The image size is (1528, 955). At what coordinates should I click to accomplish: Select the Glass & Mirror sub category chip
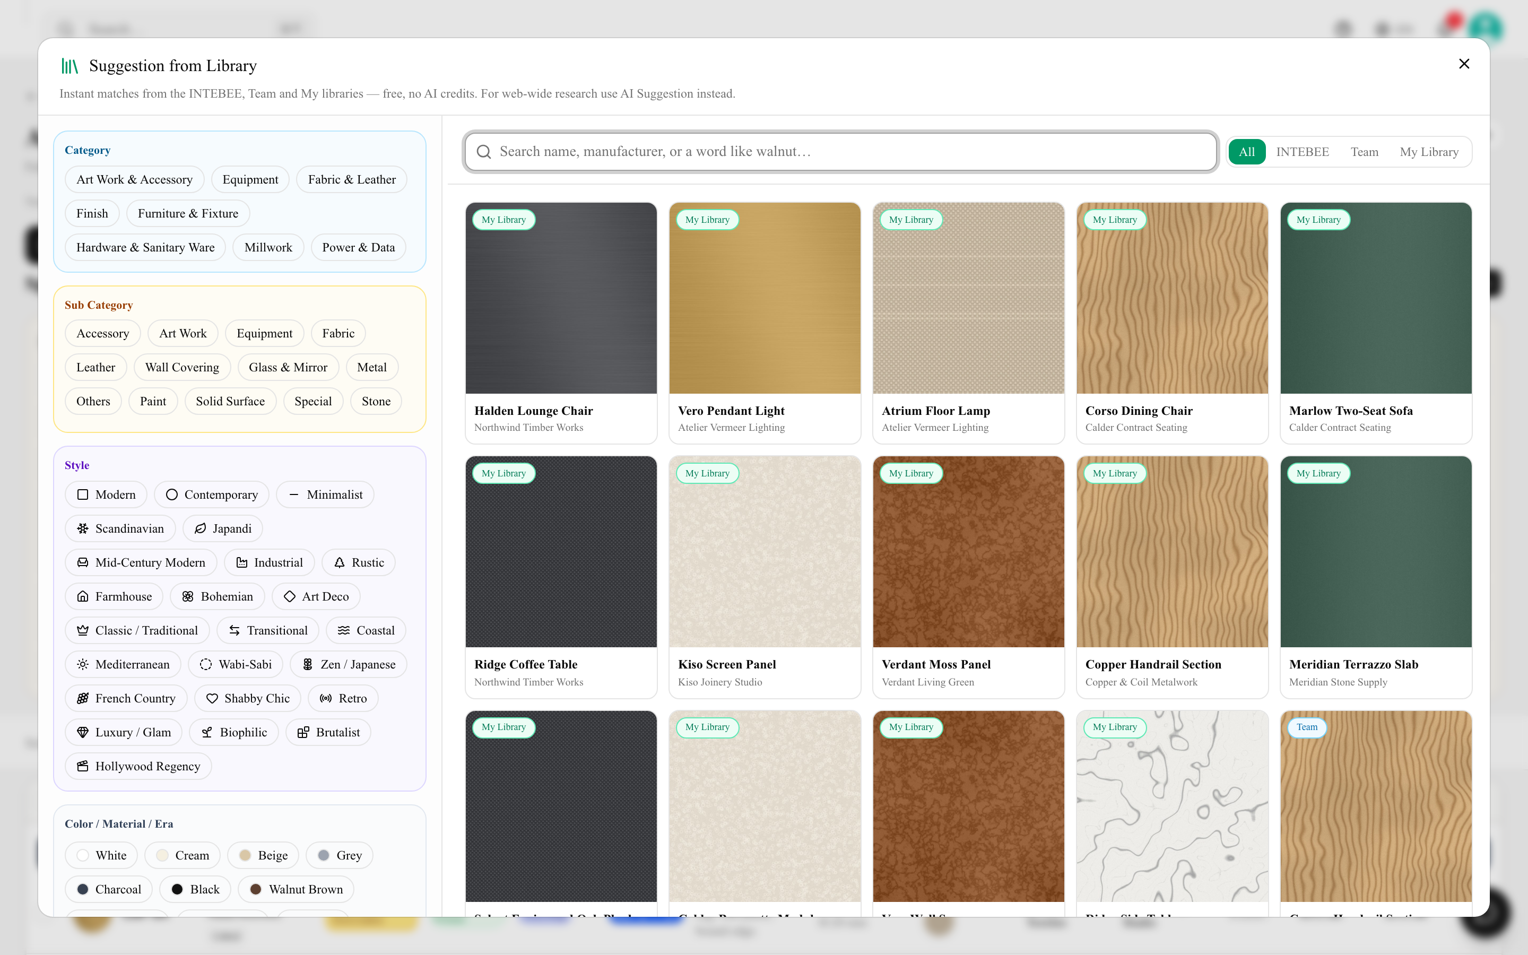coord(288,368)
